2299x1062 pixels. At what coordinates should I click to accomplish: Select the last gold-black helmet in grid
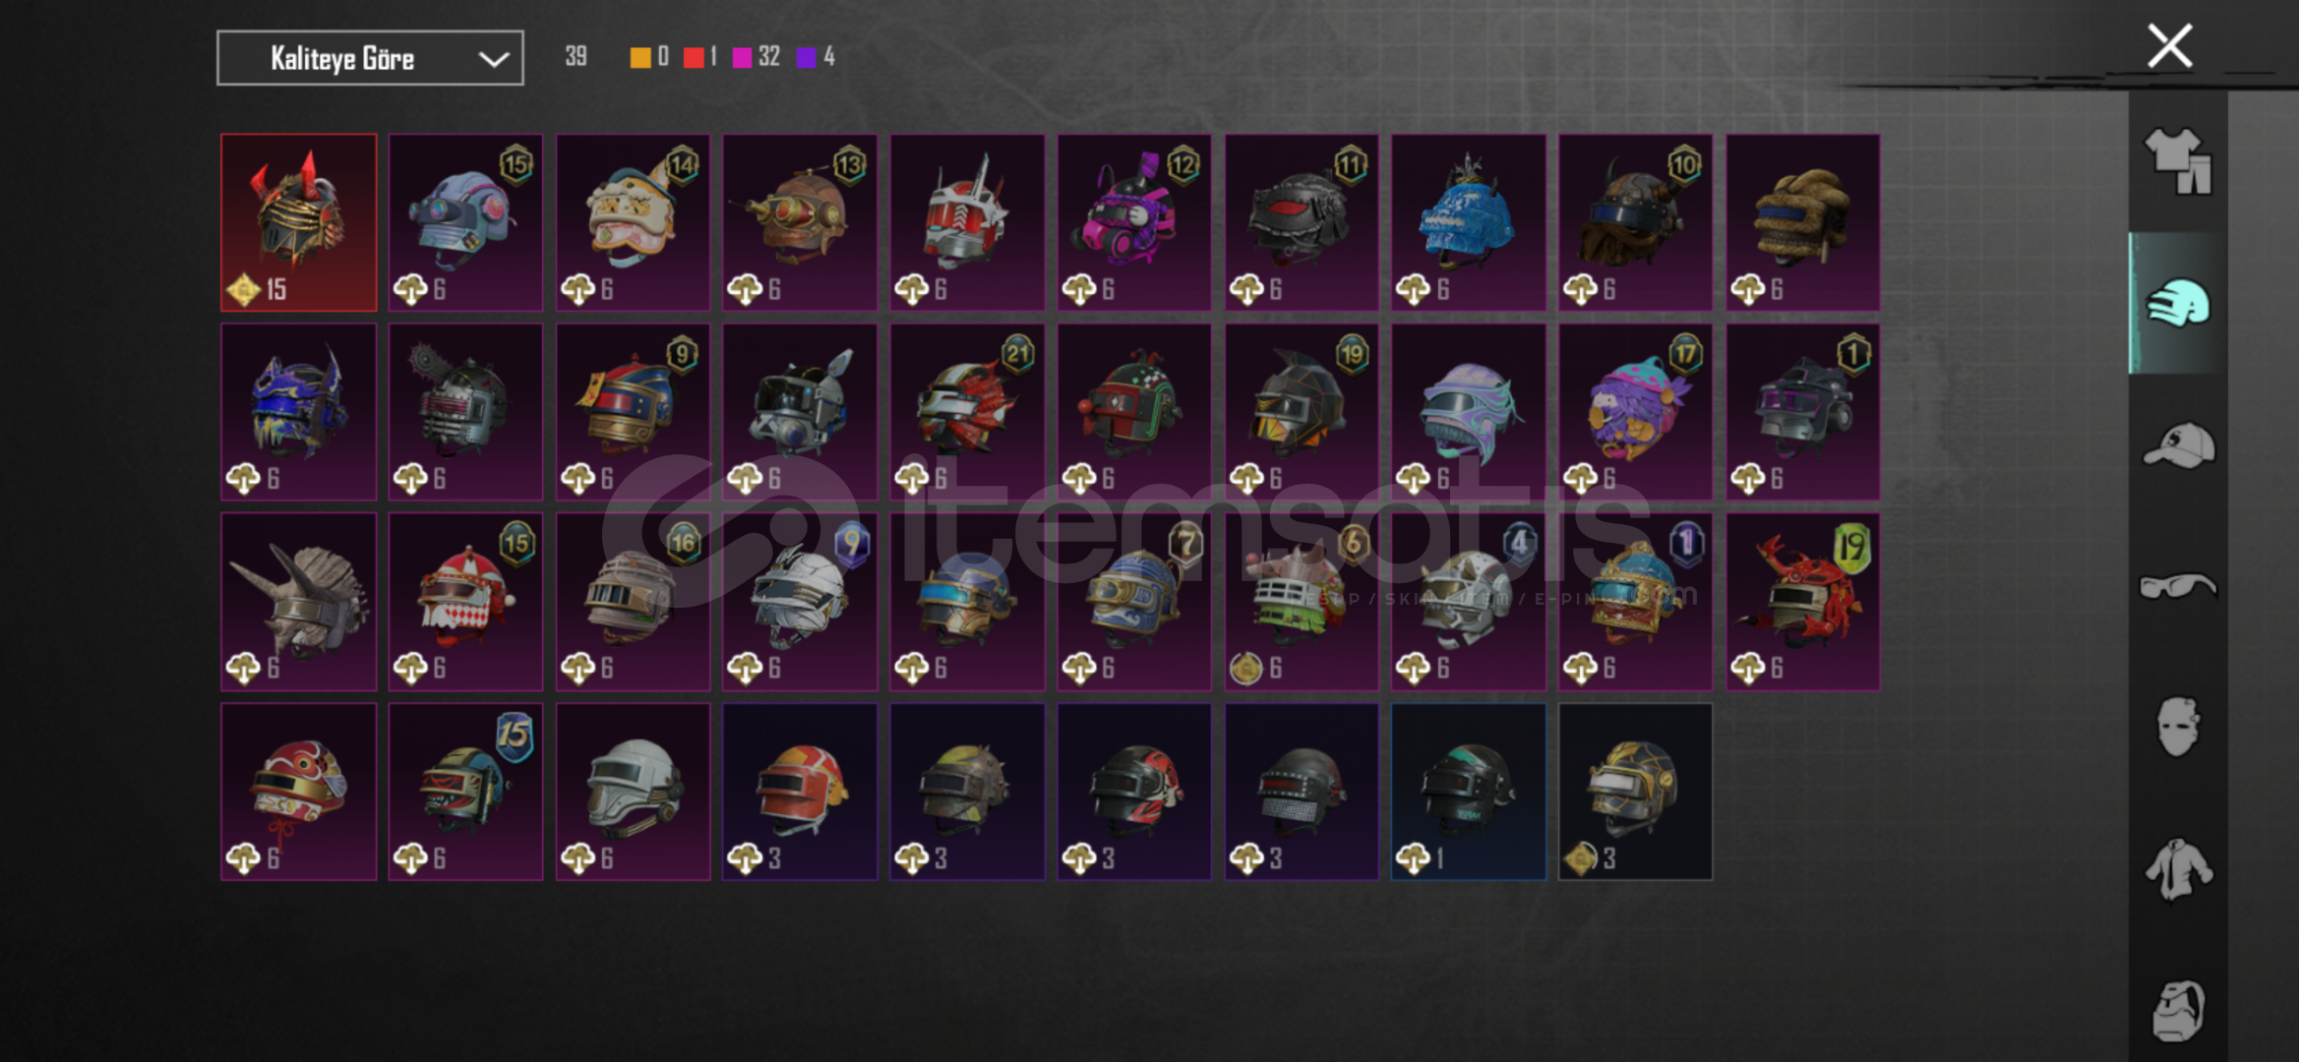click(1635, 791)
